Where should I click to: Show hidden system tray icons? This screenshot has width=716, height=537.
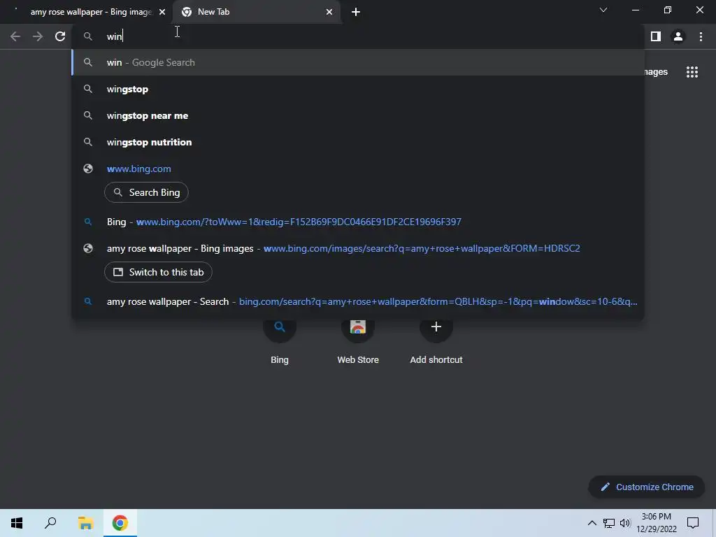click(x=592, y=523)
